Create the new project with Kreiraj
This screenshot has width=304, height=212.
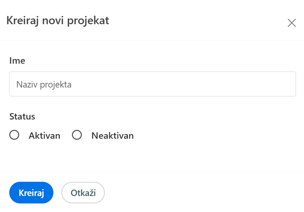(31, 193)
